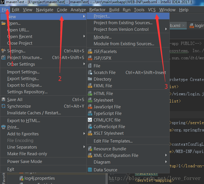
Task: Click the Directory folder icon
Action: [x=90, y=79]
